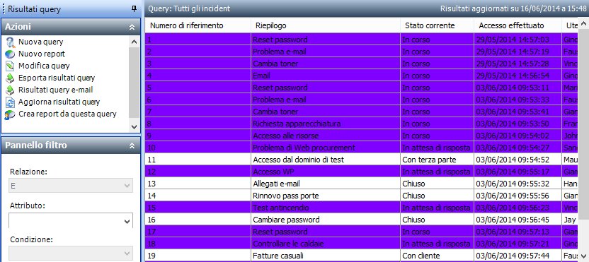Select the Rinnovo pass porte row
The height and width of the screenshot is (262, 589).
pyautogui.click(x=361, y=196)
